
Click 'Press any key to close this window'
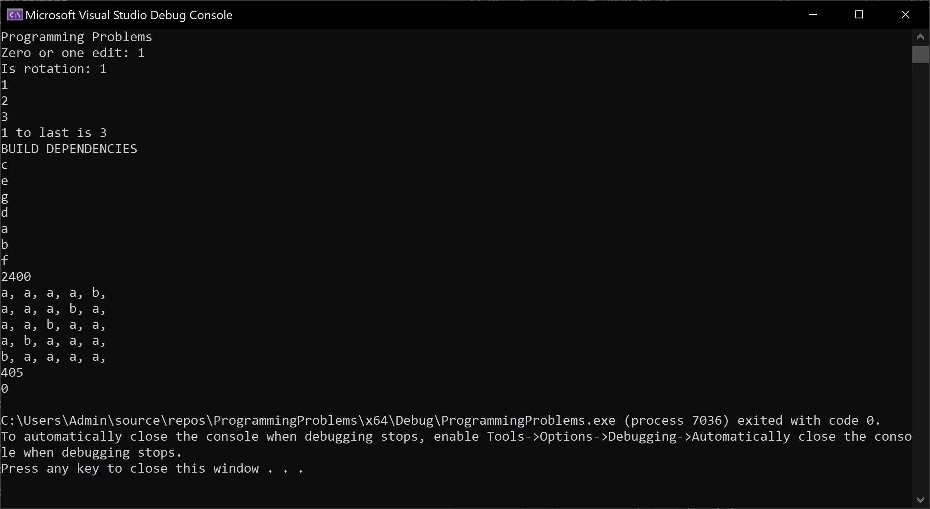pyautogui.click(x=130, y=469)
